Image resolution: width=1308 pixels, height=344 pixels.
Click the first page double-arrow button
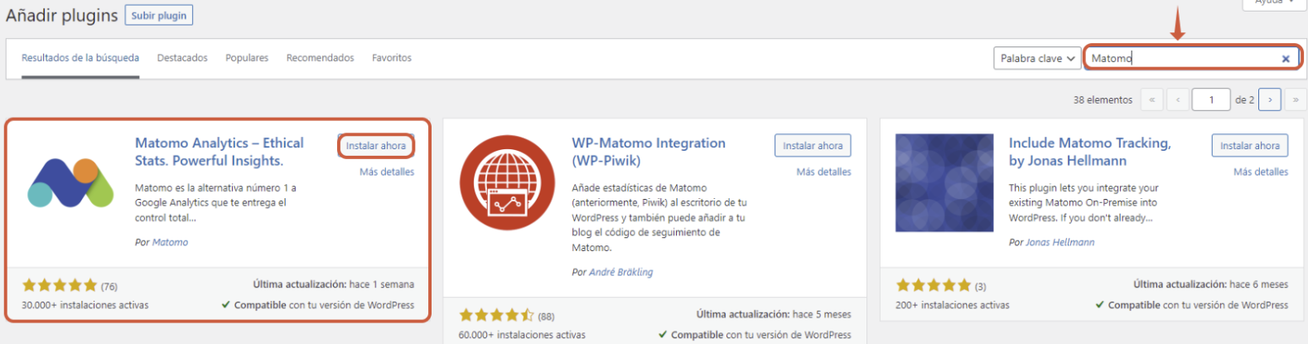(x=1151, y=99)
